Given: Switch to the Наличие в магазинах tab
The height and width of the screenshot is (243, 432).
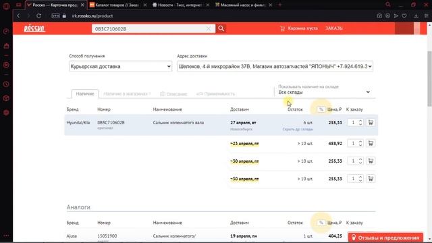Looking at the screenshot, I should 127,94.
